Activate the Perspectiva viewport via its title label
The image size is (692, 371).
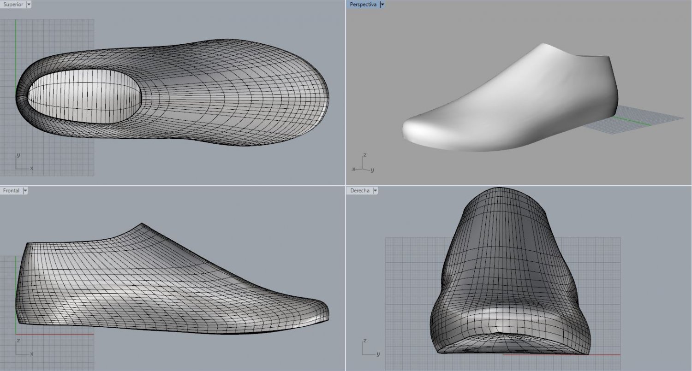pos(363,4)
